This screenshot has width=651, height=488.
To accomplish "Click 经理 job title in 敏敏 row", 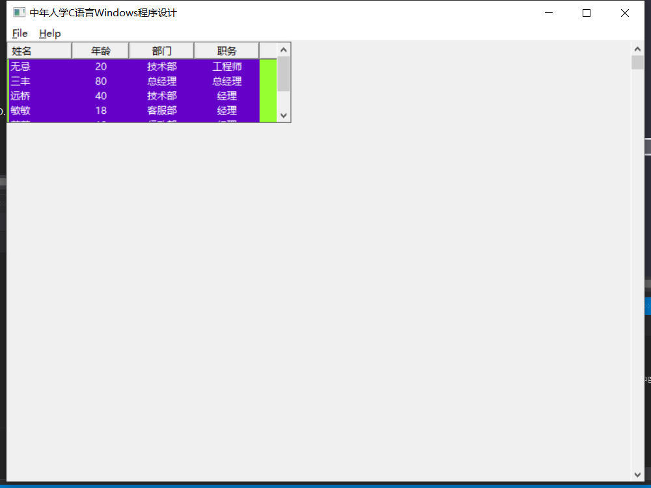I will [227, 111].
